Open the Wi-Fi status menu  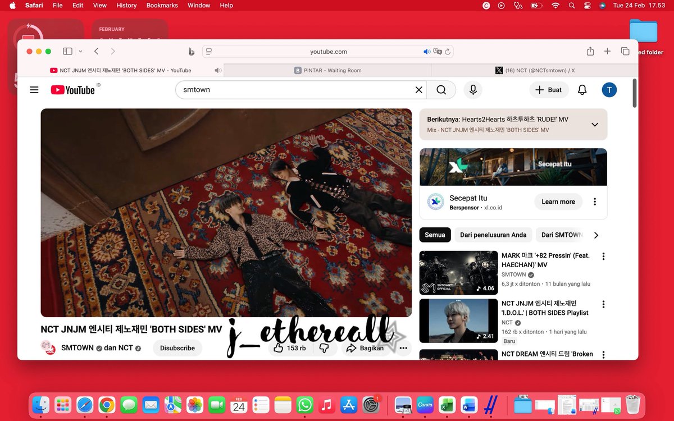coord(555,5)
